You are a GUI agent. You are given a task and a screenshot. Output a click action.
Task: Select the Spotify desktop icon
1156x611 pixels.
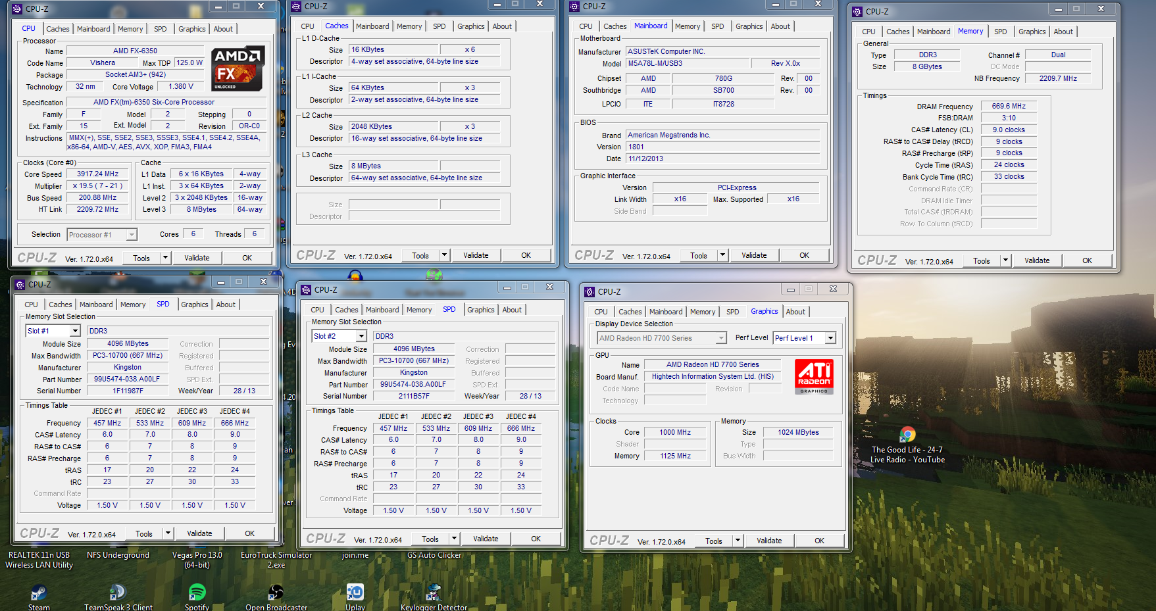tap(197, 597)
